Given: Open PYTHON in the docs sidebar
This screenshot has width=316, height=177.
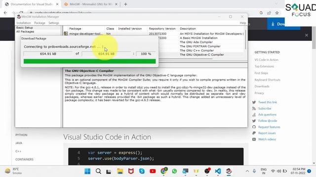Looking at the screenshot, I should 21,135.
